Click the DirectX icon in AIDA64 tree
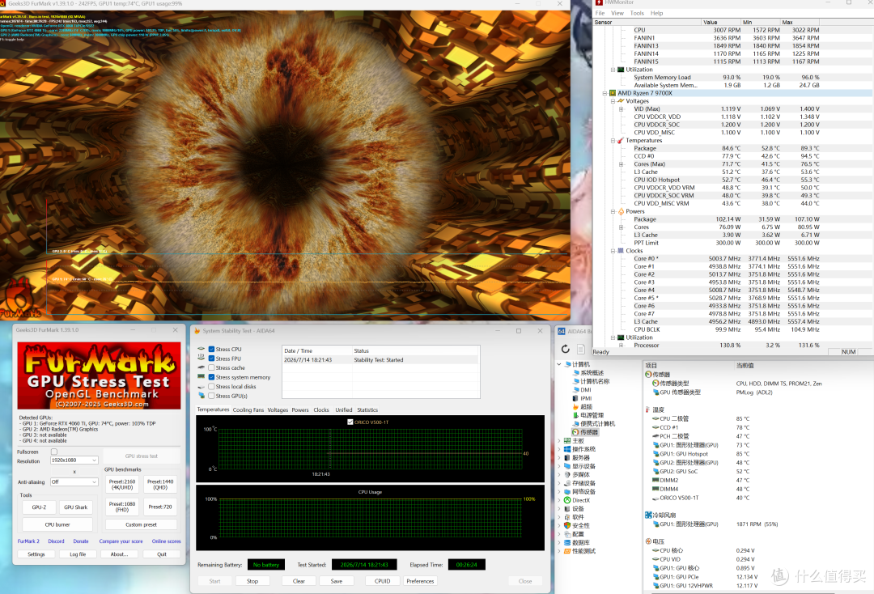 pos(567,500)
